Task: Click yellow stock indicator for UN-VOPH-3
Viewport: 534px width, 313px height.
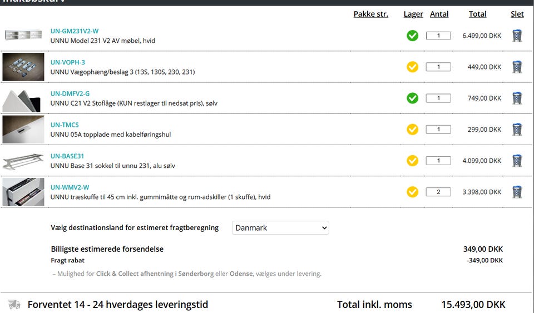Action: tap(412, 67)
